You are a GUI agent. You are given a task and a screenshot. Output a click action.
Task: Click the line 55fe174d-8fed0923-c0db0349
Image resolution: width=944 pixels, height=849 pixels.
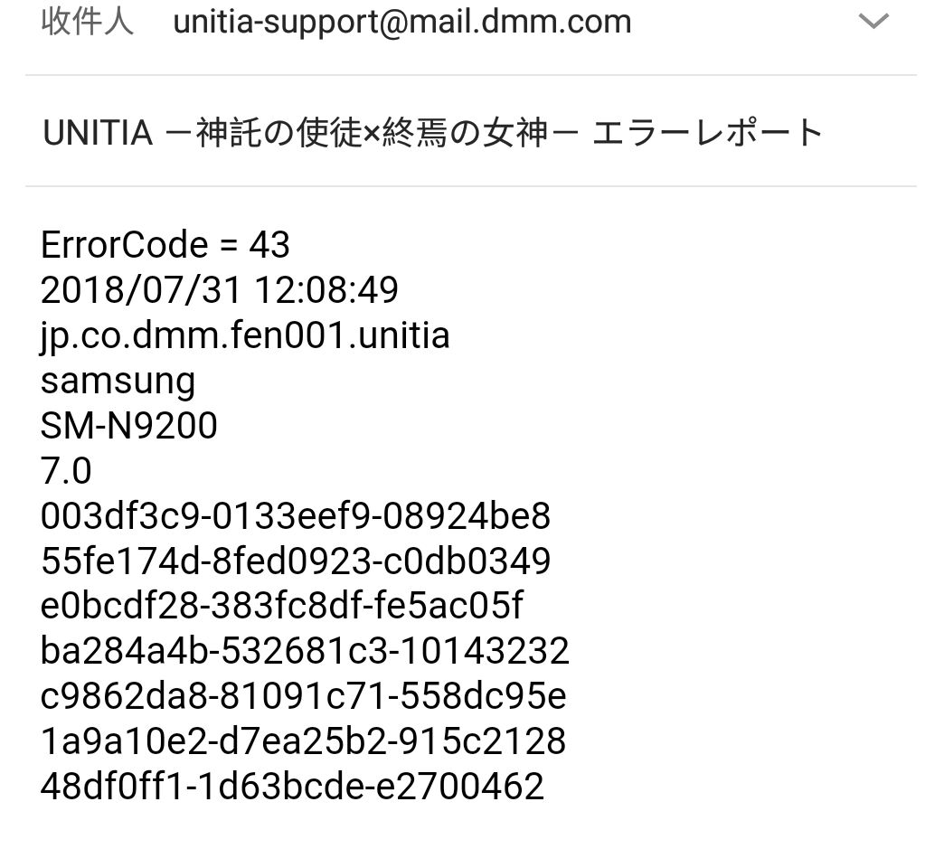tap(296, 561)
